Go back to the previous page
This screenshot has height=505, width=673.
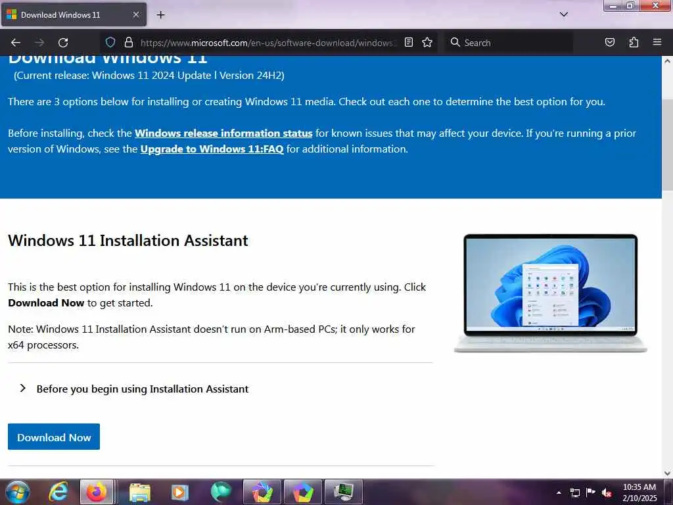click(16, 43)
